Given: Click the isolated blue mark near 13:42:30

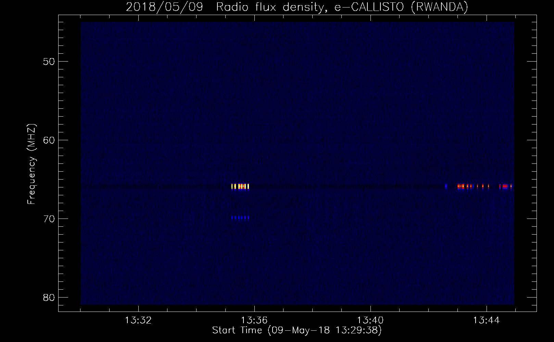Looking at the screenshot, I should coord(446,186).
